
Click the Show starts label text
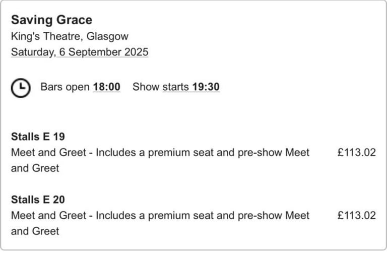click(161, 87)
